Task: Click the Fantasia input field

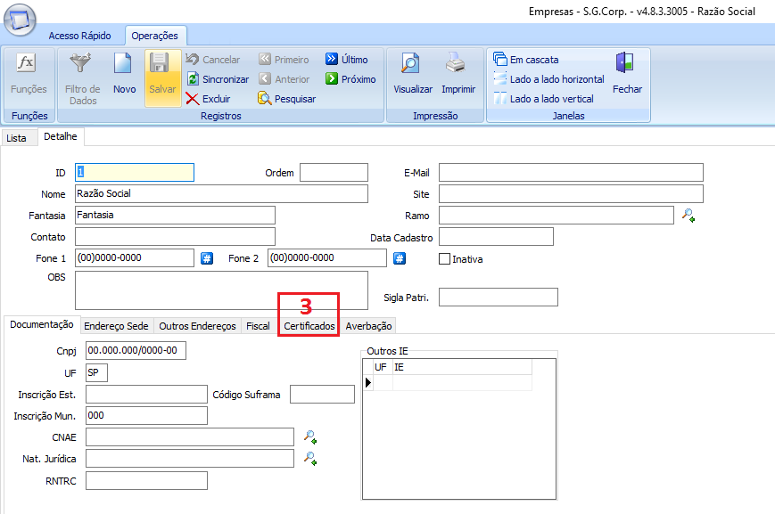Action: (x=175, y=216)
